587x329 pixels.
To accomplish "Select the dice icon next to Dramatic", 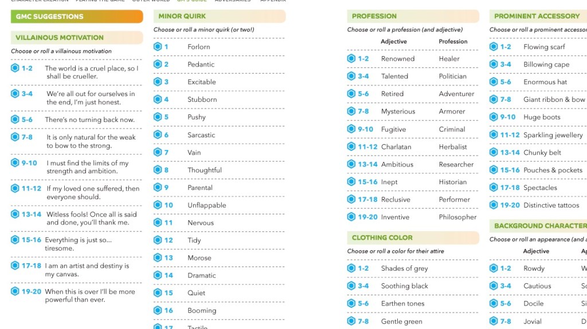I will point(158,275).
